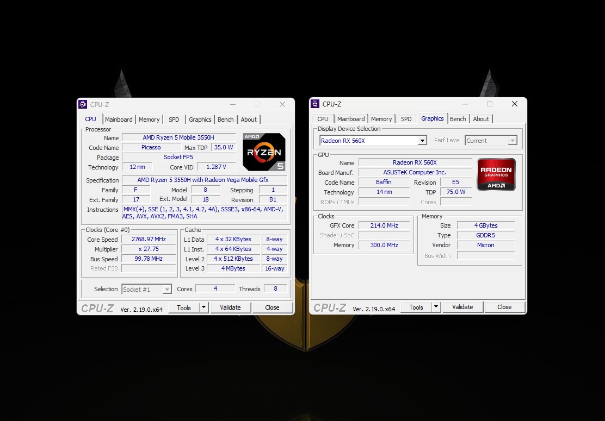The image size is (605, 421).
Task: Open the Perf Level Current dropdown
Action: tap(491, 141)
